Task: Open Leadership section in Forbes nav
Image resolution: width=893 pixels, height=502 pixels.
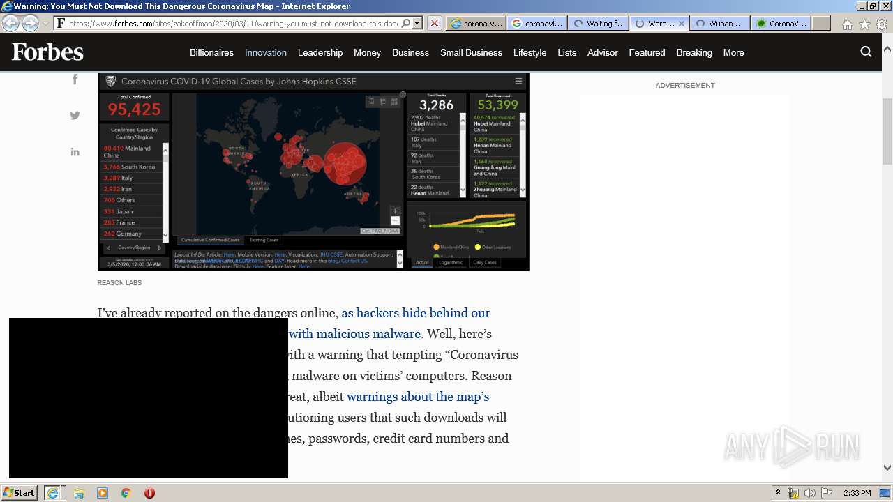Action: click(x=320, y=52)
